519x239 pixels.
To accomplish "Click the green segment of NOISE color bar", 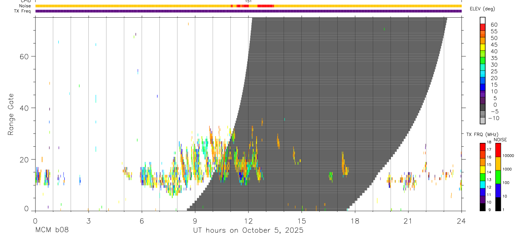I will point(498,177).
